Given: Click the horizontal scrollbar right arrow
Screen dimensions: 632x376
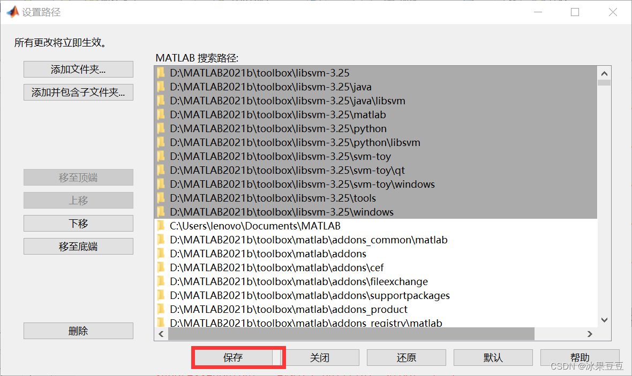Looking at the screenshot, I should pos(590,334).
